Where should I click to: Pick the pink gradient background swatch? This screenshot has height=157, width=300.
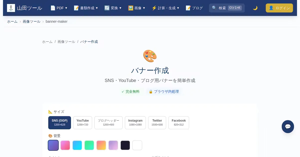(x=65, y=145)
